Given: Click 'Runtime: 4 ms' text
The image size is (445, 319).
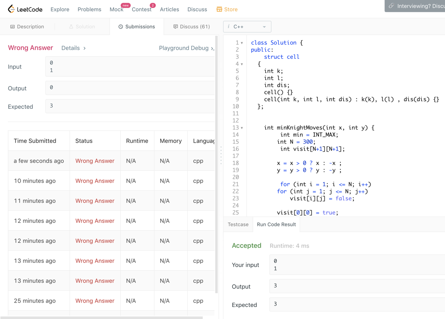Looking at the screenshot, I should pos(289,246).
